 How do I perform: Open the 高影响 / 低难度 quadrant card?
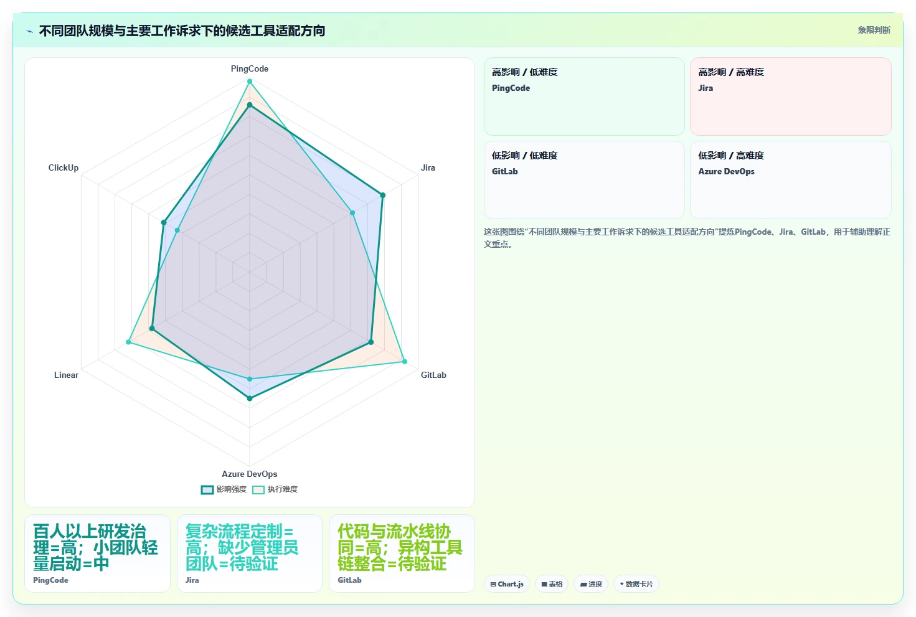[584, 97]
